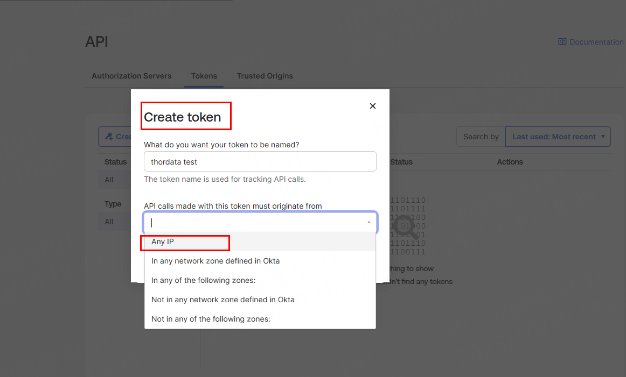Image resolution: width=626 pixels, height=377 pixels.
Task: Open the Documentation link
Action: (x=596, y=42)
